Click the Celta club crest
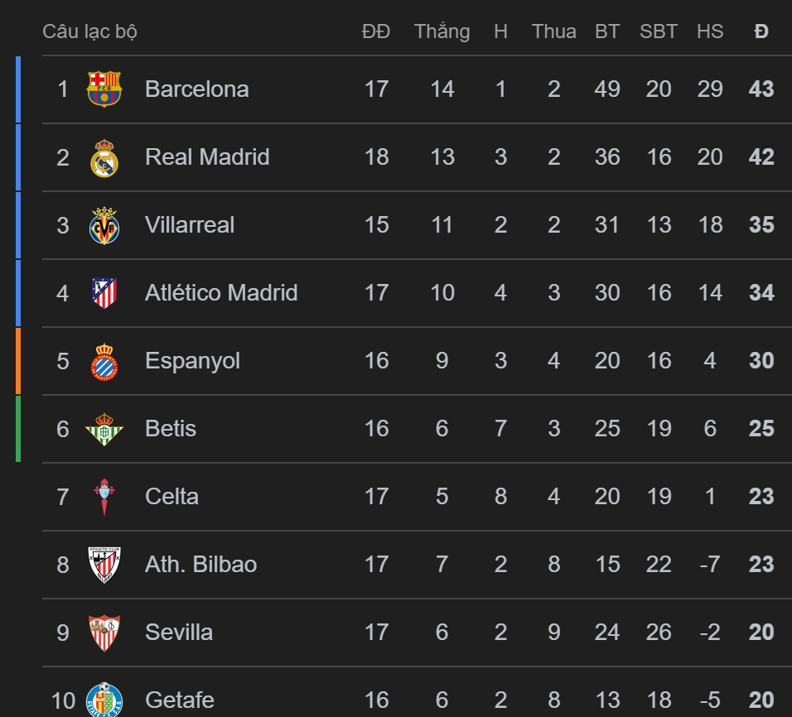This screenshot has width=792, height=717. [x=104, y=497]
